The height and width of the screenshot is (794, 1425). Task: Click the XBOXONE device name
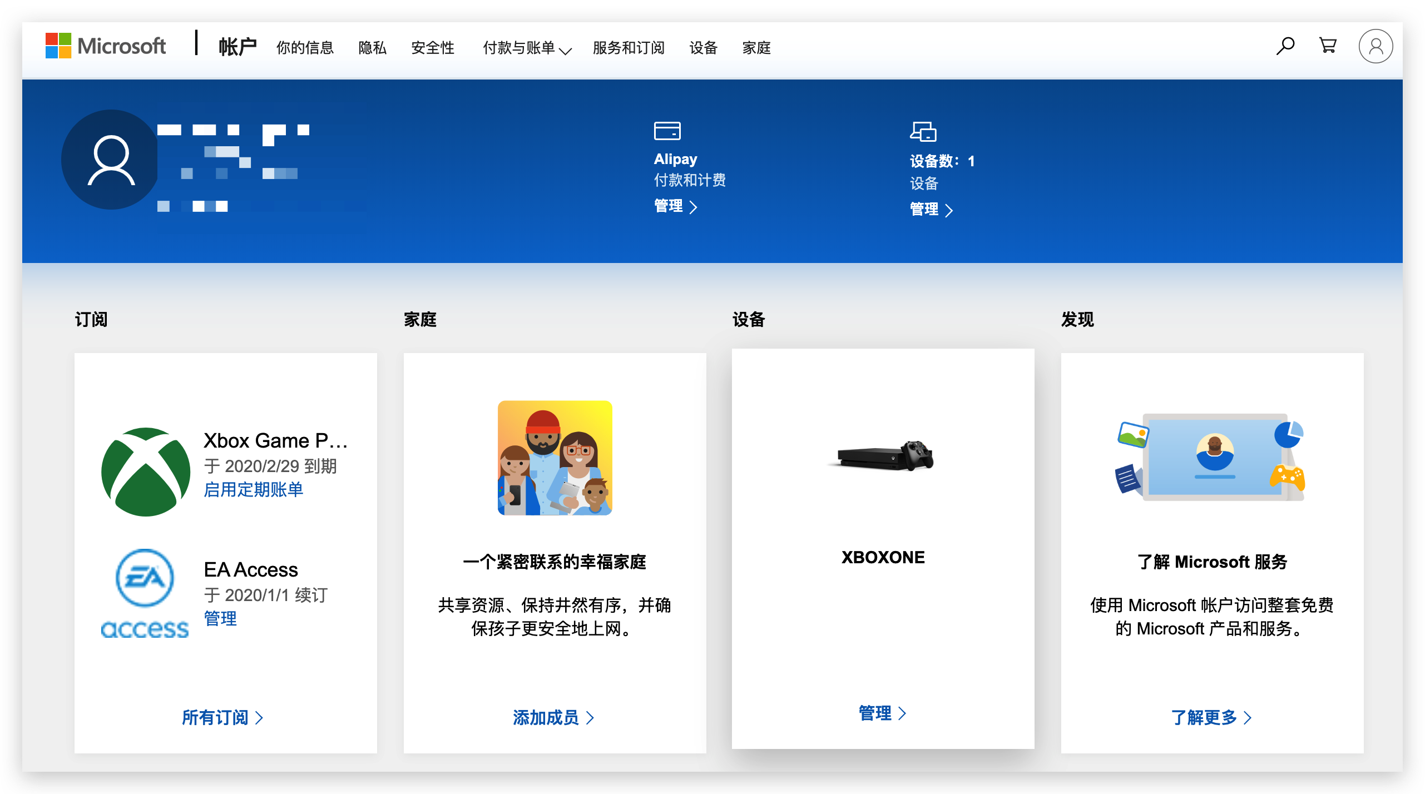pyautogui.click(x=883, y=557)
